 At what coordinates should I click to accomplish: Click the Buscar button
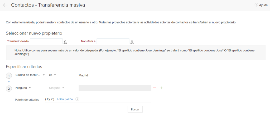click(135, 109)
